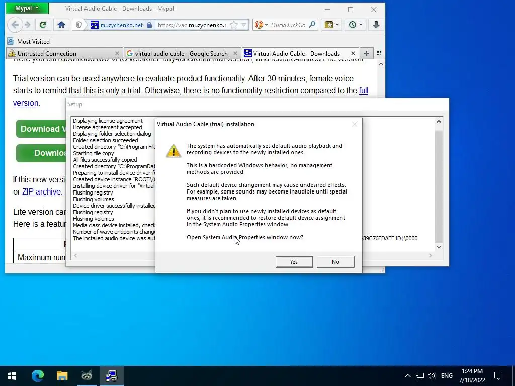Launch Microsoft Edge from the taskbar
The height and width of the screenshot is (386, 515).
pos(37,376)
